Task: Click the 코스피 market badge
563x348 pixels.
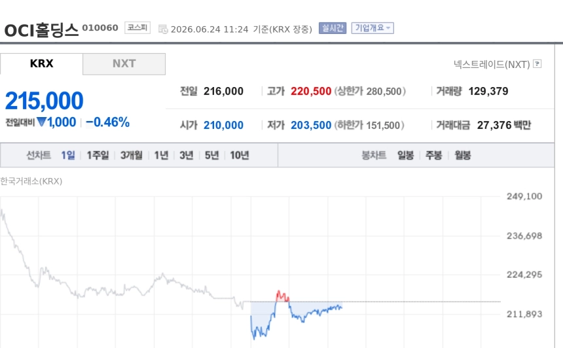Action: [x=137, y=27]
